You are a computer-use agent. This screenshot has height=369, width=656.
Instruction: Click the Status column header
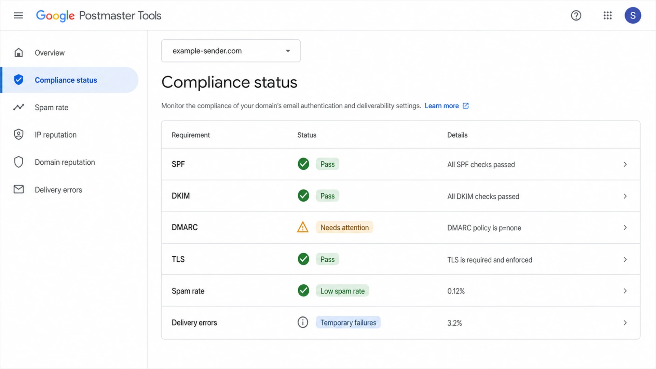(x=307, y=135)
